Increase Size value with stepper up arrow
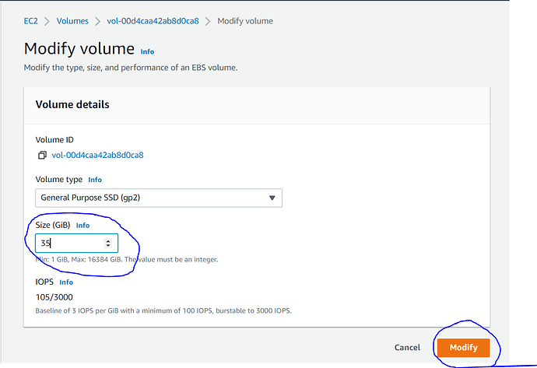Screen dimensions: 537x368 click(x=108, y=240)
